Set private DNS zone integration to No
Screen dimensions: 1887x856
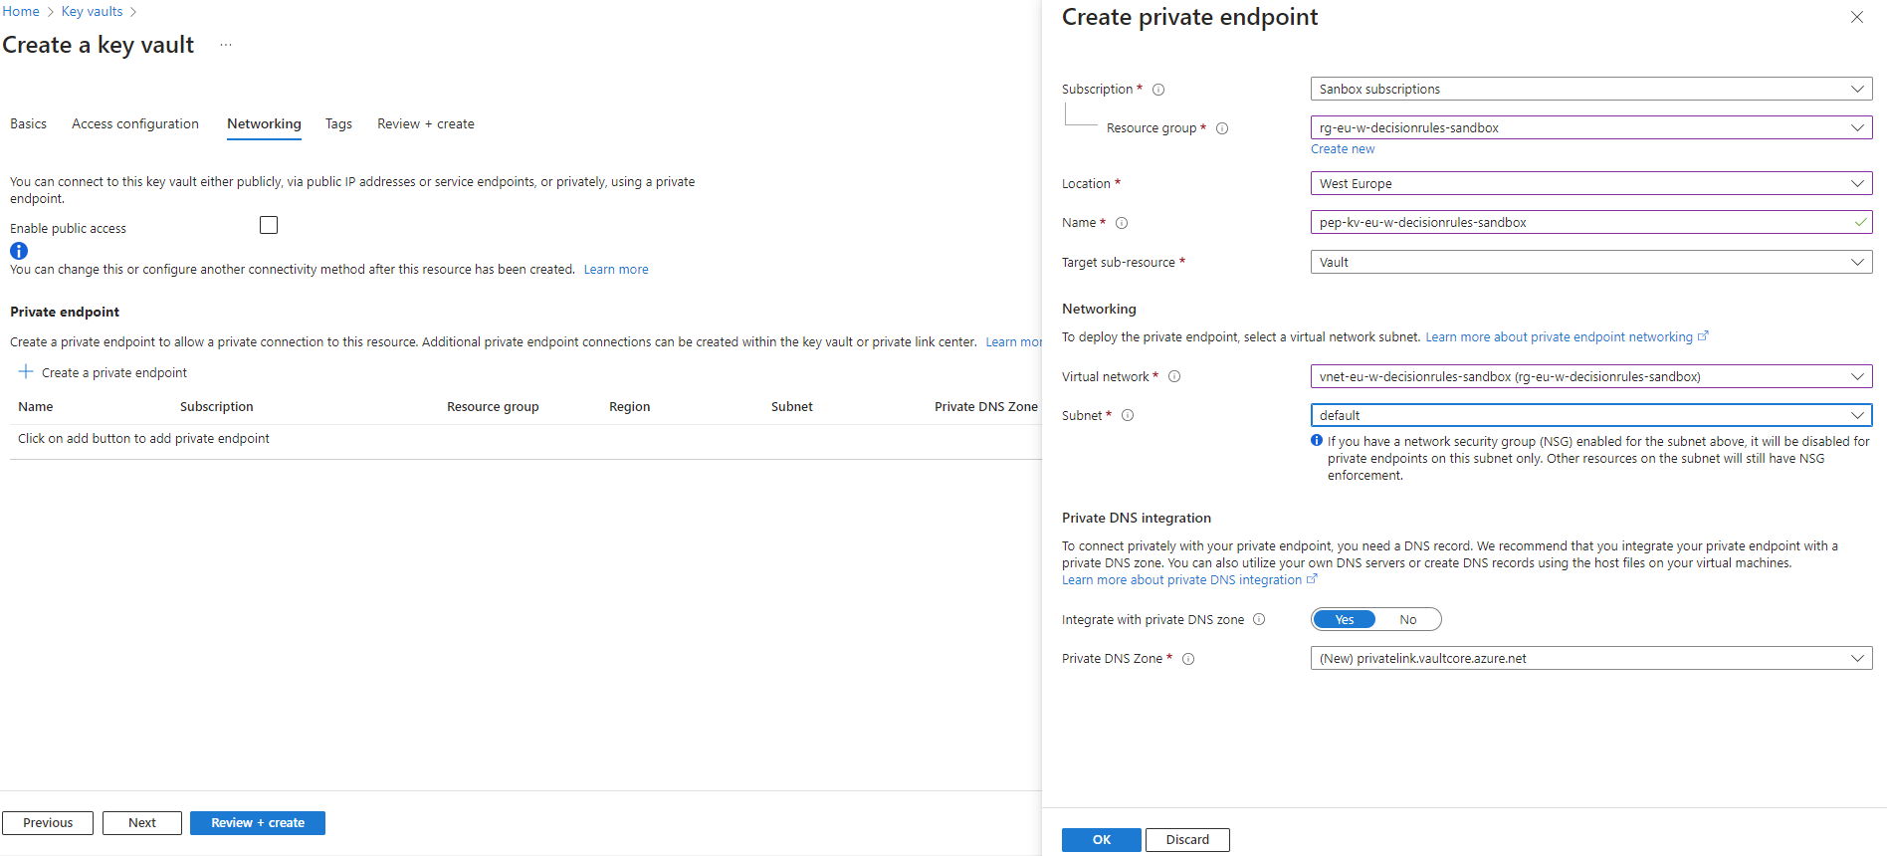pyautogui.click(x=1407, y=620)
